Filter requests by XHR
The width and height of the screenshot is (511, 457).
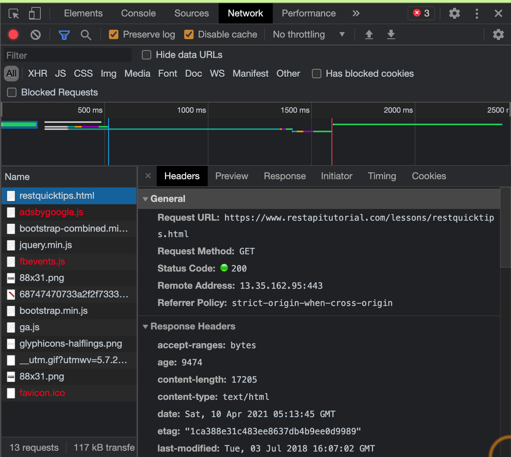(x=38, y=74)
